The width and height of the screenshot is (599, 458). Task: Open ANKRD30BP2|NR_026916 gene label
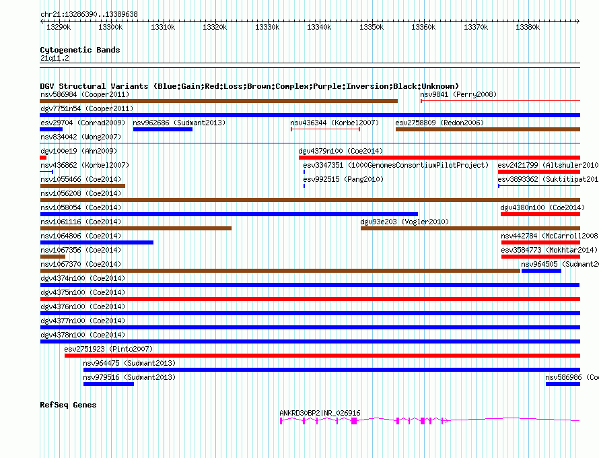pyautogui.click(x=320, y=413)
